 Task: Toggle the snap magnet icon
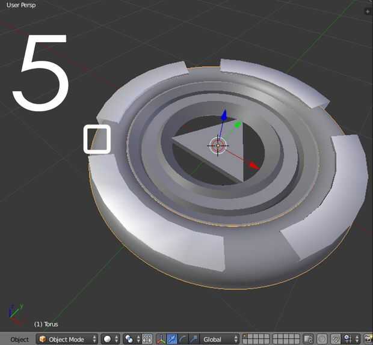pos(336,340)
